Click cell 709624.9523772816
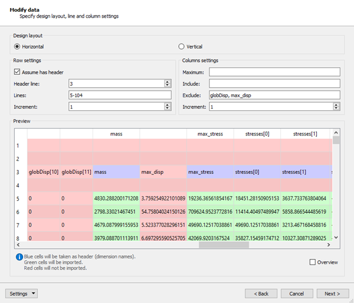Image resolution: width=354 pixels, height=303 pixels. (210, 212)
